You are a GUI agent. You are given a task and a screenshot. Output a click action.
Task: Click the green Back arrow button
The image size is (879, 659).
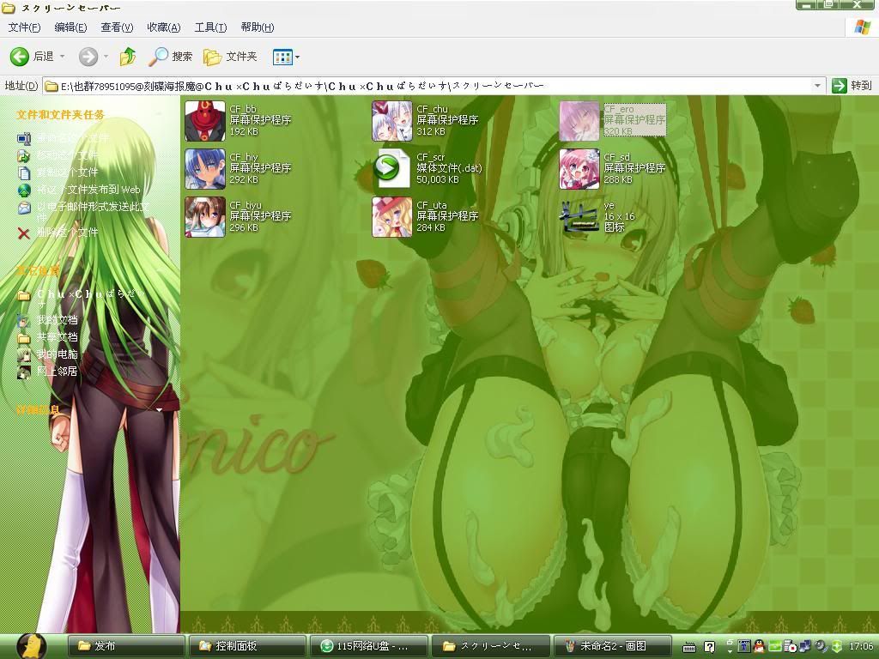click(x=20, y=57)
